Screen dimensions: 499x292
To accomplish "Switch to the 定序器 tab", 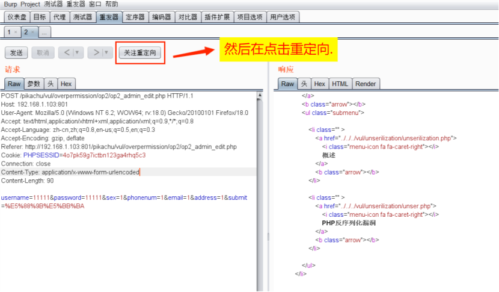I will 135,17.
